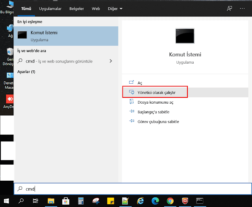Image resolution: width=252 pixels, height=207 pixels.
Task: Open Microsoft Store from taskbar
Action: [x=66, y=201]
